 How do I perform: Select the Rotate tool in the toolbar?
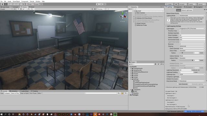[x=9, y=4]
